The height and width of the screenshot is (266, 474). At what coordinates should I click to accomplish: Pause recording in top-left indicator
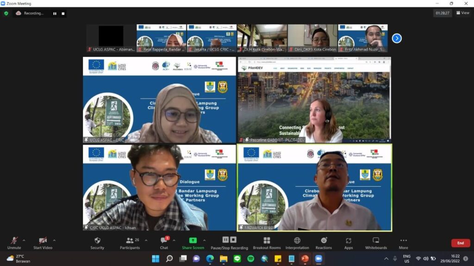[x=55, y=13]
